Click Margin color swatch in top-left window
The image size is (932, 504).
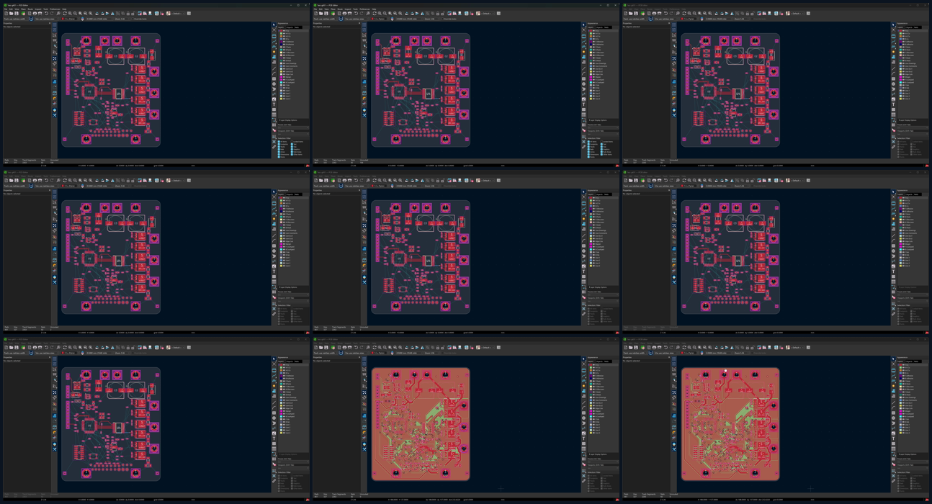pyautogui.click(x=281, y=77)
